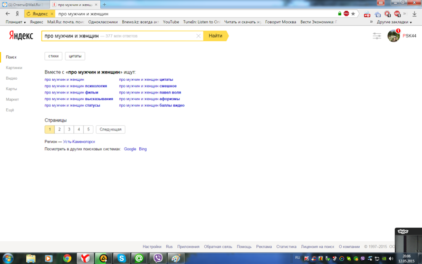
Task: Change region Усть-Каменогорск link
Action: [x=79, y=142]
